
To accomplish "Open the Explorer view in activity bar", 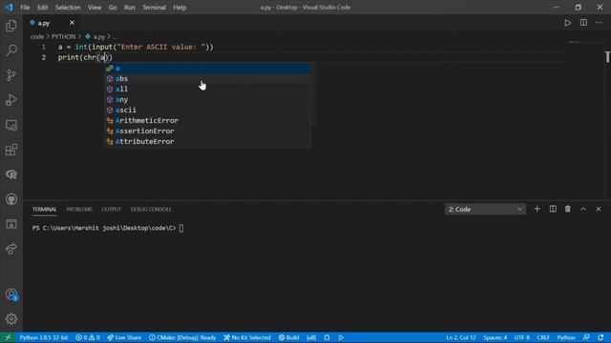I will pos(11,26).
